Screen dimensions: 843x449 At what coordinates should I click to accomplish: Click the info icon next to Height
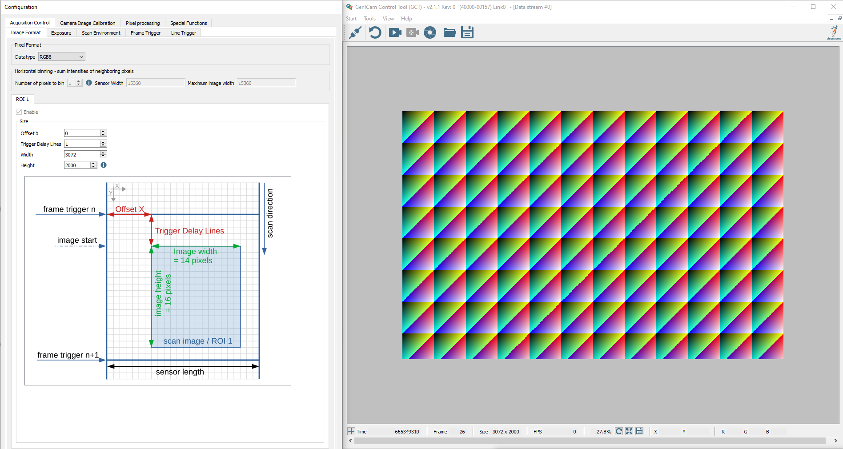(104, 165)
